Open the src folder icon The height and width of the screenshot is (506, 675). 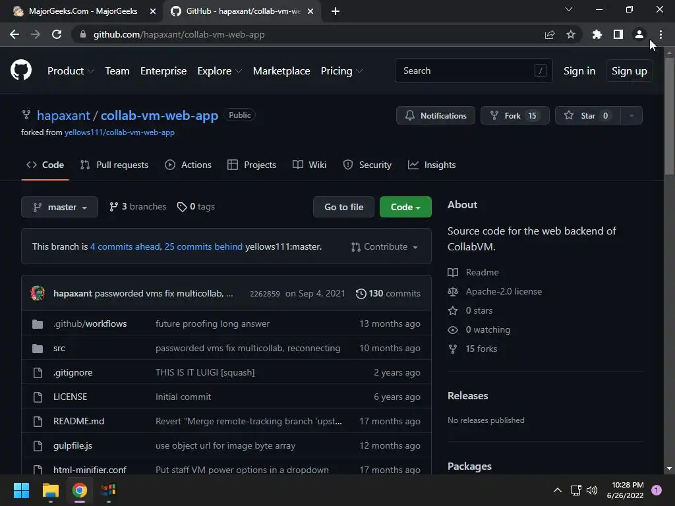click(38, 348)
